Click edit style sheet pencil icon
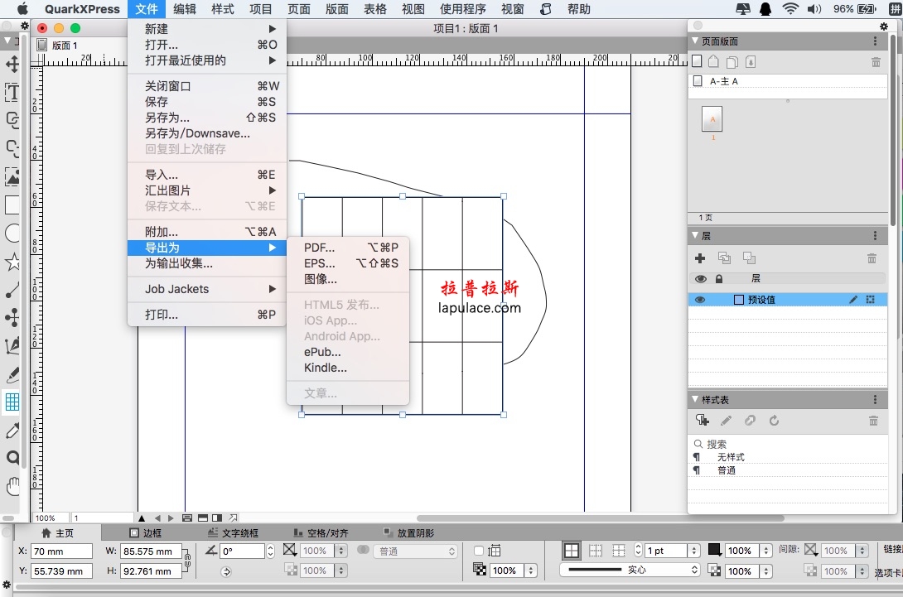The width and height of the screenshot is (903, 597). click(x=727, y=421)
